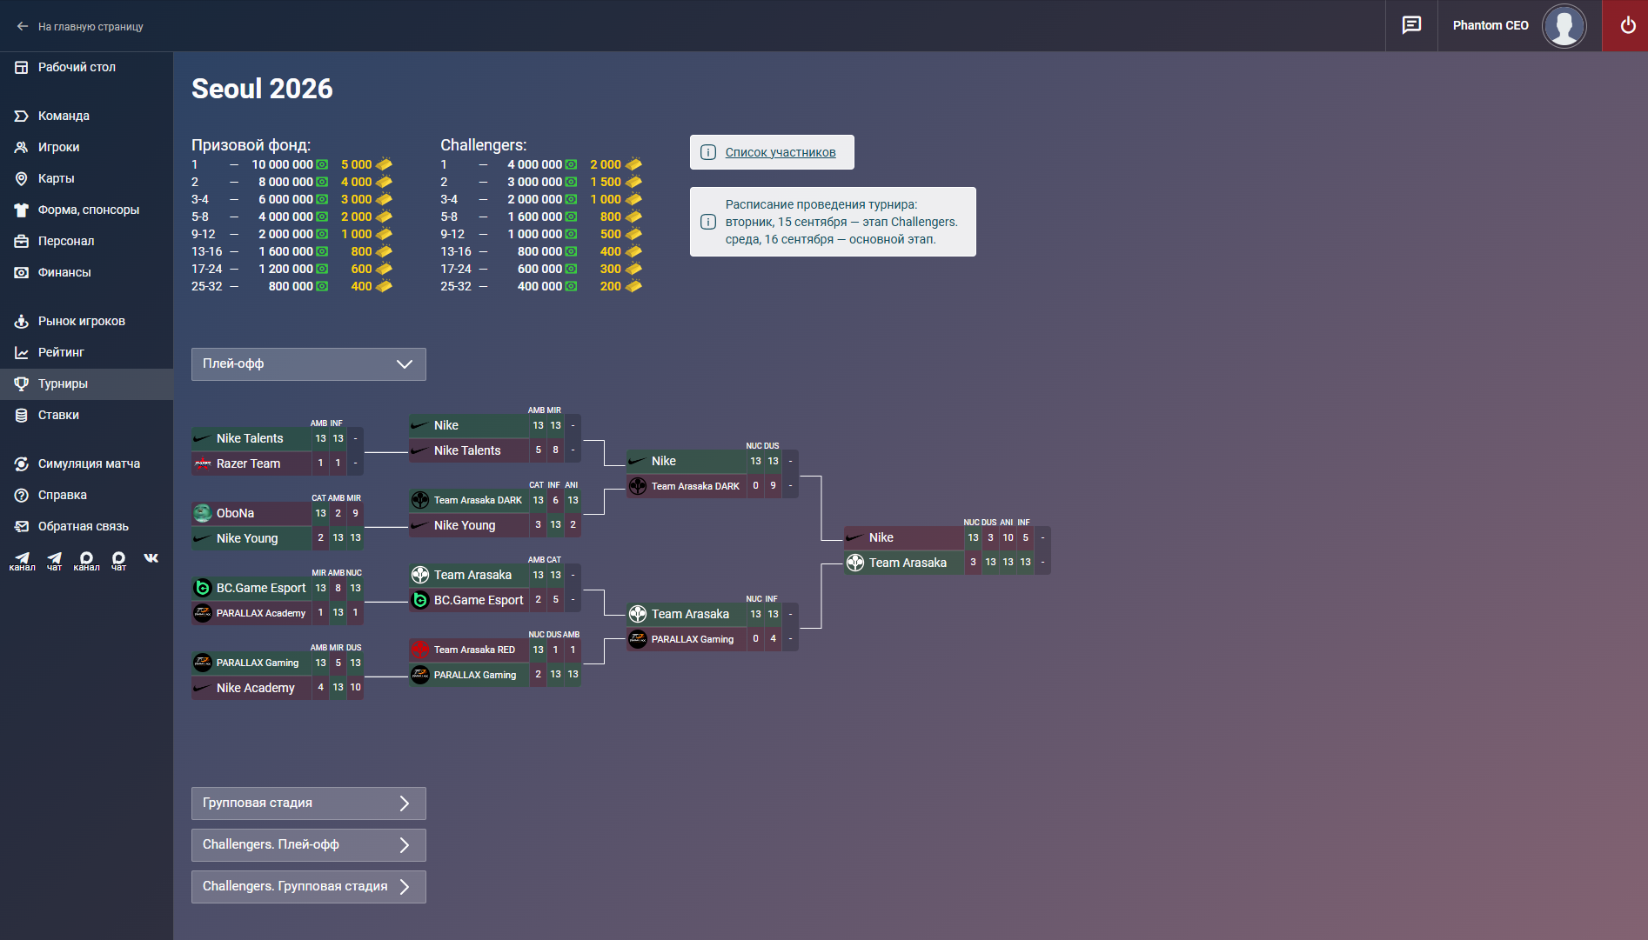The width and height of the screenshot is (1648, 940).
Task: Expand the Плей-офф dropdown
Action: pyautogui.click(x=309, y=364)
